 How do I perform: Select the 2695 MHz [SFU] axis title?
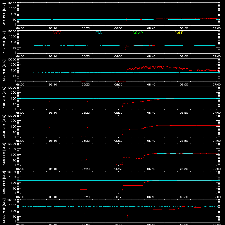pyautogui.click(x=4, y=126)
